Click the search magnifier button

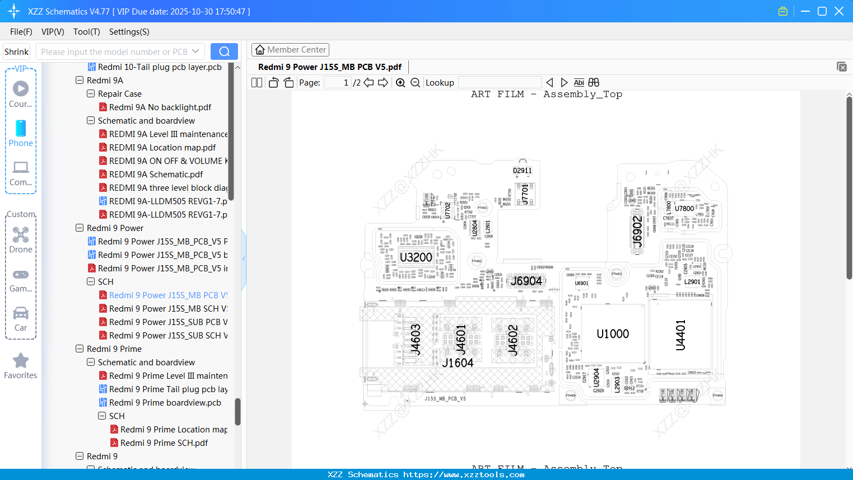224,51
